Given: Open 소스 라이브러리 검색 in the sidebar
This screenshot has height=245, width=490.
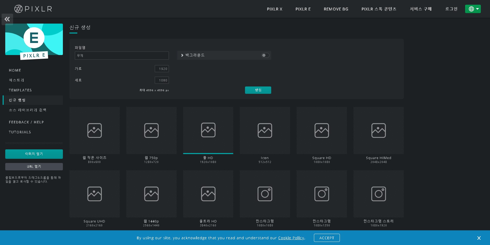Looking at the screenshot, I should coord(33,110).
